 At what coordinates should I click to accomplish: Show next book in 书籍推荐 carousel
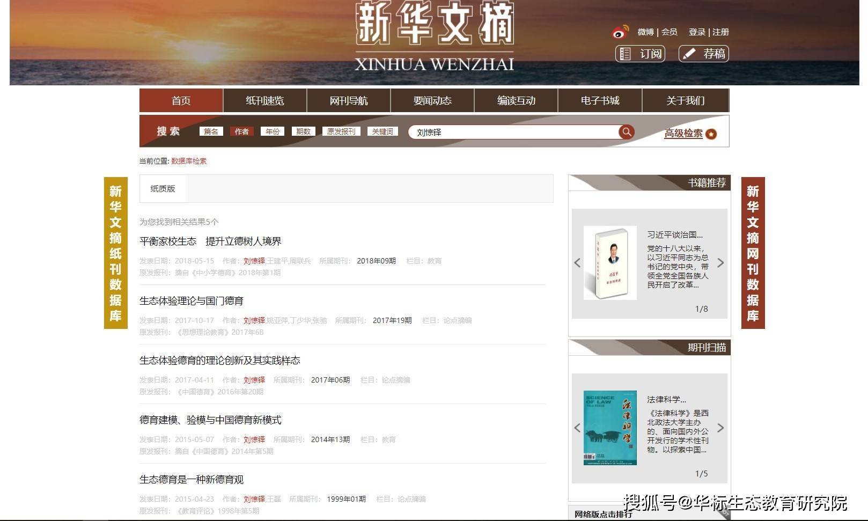[x=720, y=263]
